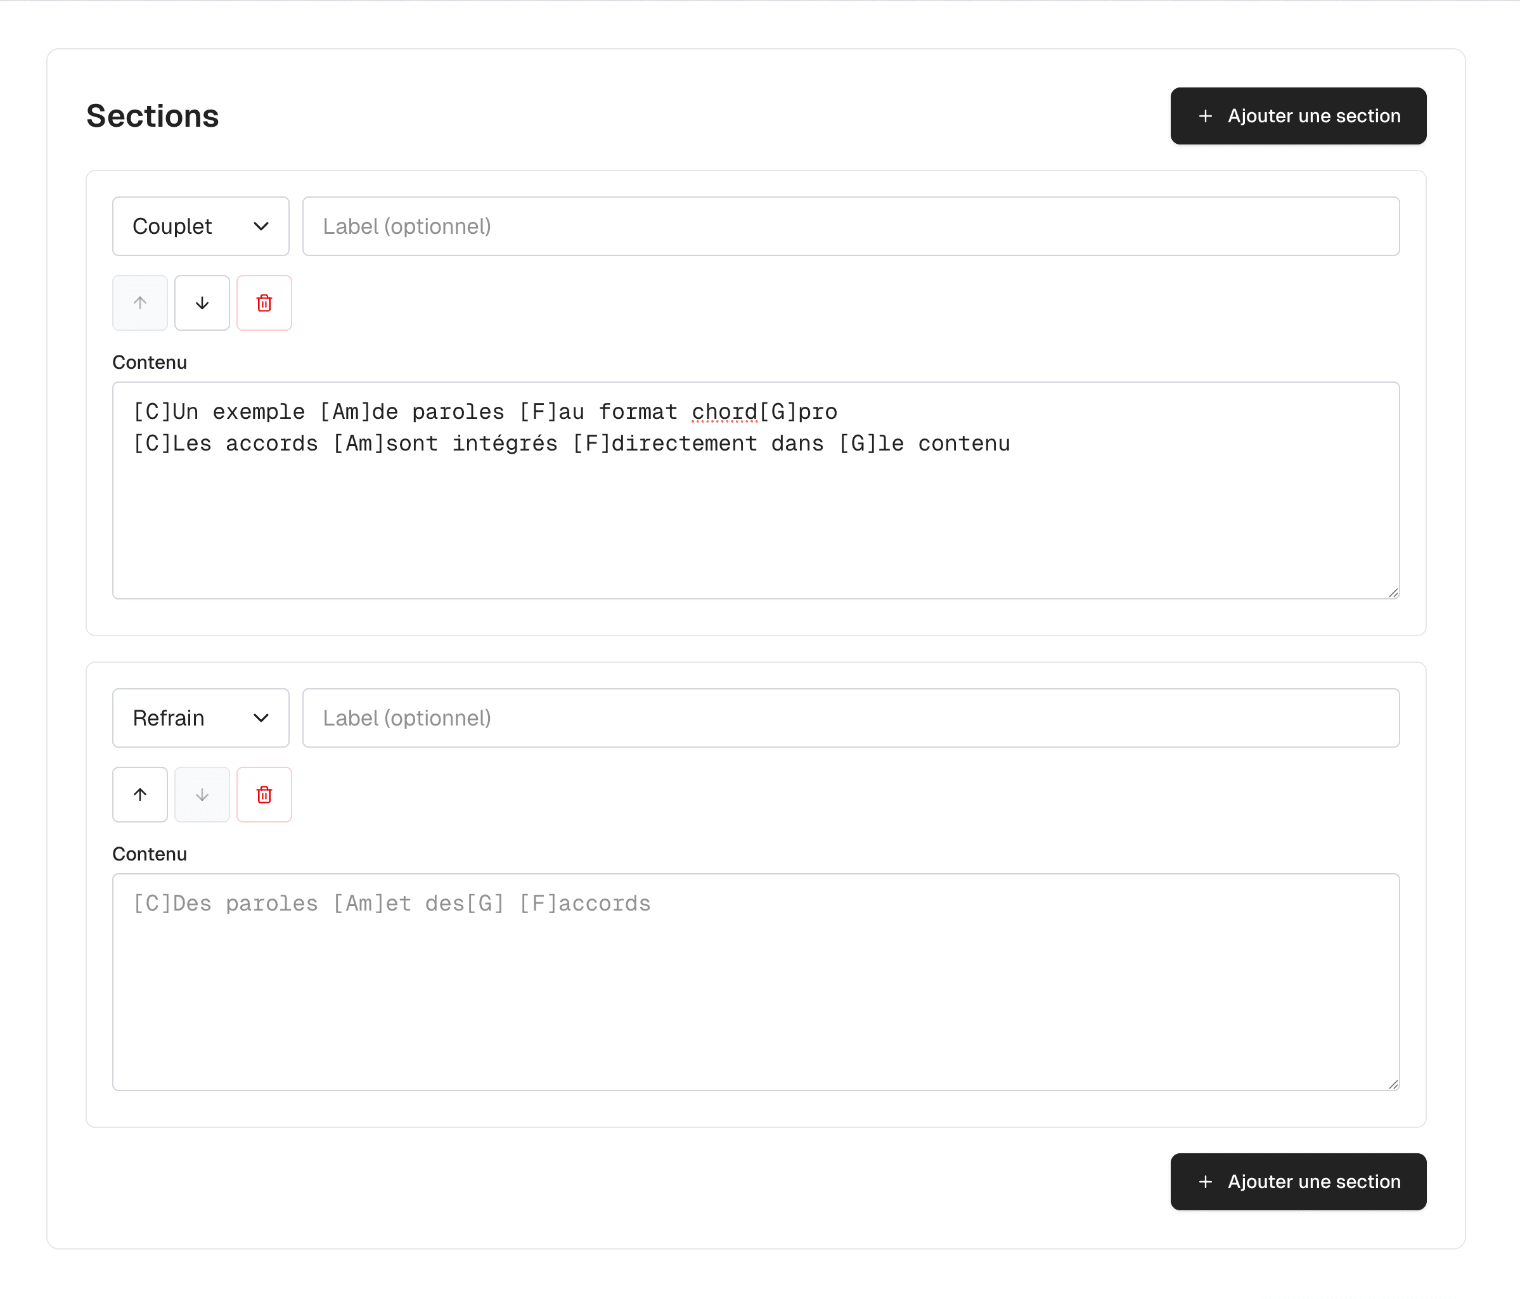
Task: Click into the Couplet content textarea
Action: tap(756, 513)
